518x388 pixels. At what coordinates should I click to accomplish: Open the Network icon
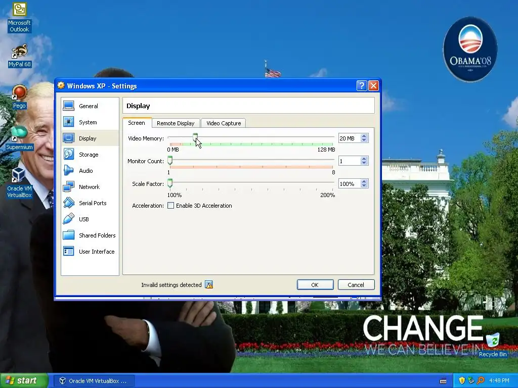(68, 186)
